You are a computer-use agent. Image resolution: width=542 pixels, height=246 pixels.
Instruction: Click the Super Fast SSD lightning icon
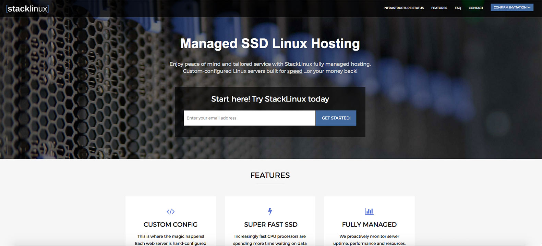(270, 211)
